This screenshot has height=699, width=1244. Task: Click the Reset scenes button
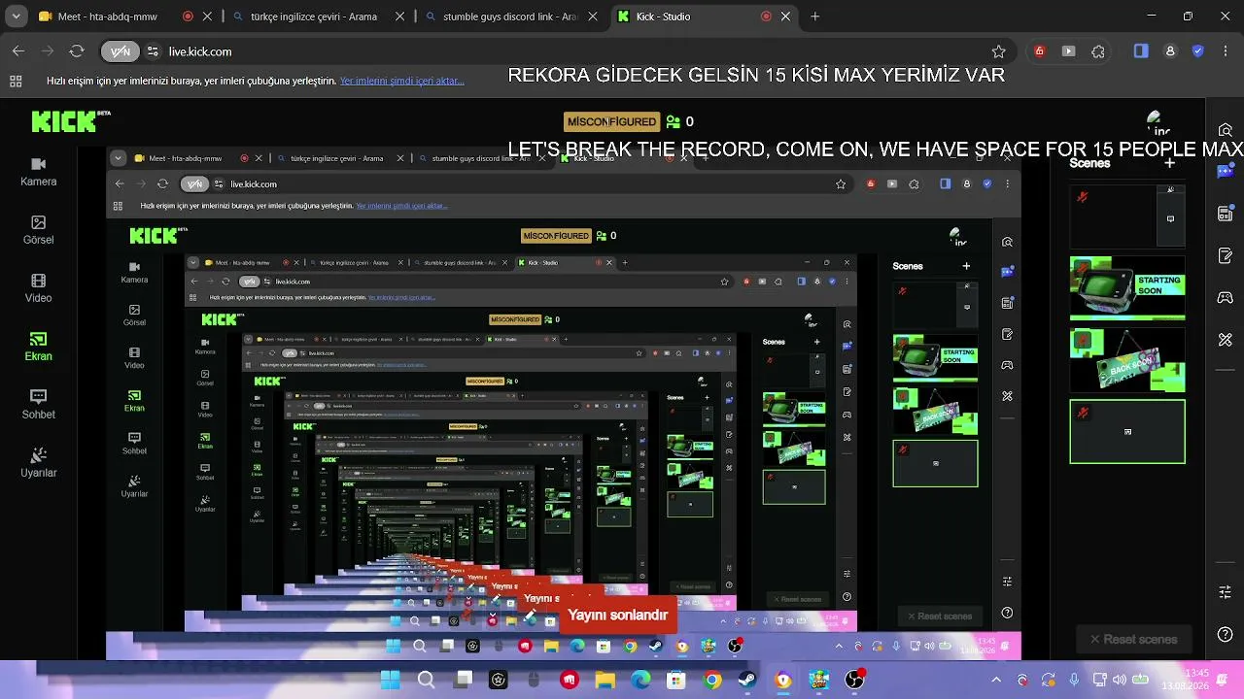1133,640
